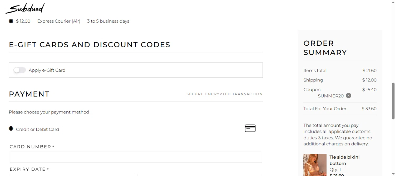Image resolution: width=395 pixels, height=176 pixels.
Task: Click the credit card icon
Action: 250,128
